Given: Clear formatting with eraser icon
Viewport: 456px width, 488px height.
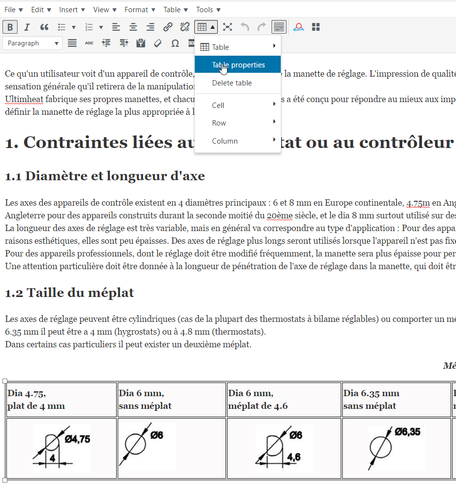Looking at the screenshot, I should [x=158, y=43].
